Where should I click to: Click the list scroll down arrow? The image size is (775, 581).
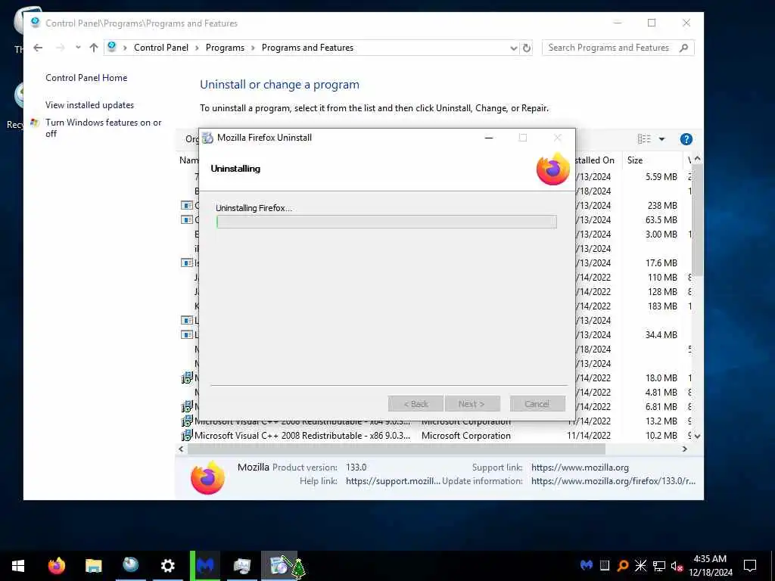(697, 437)
